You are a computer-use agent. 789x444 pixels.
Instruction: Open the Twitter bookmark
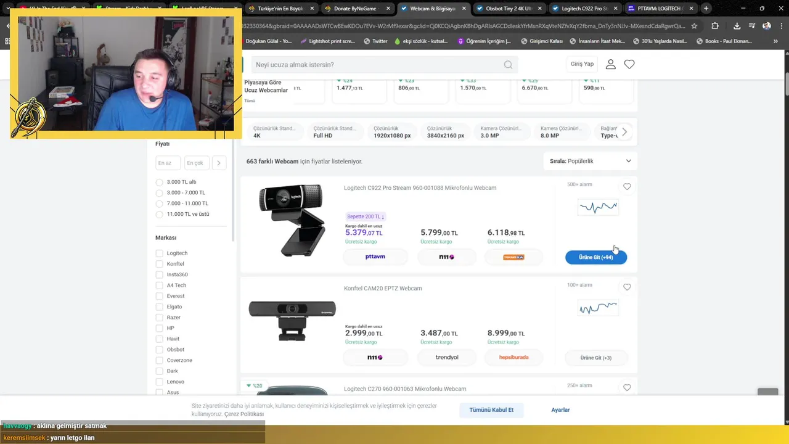[375, 41]
